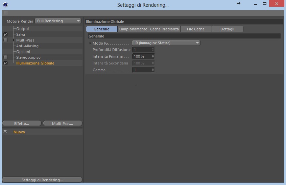This screenshot has width=286, height=185.
Task: Open the Modo IG dropdown list
Action: (166, 43)
